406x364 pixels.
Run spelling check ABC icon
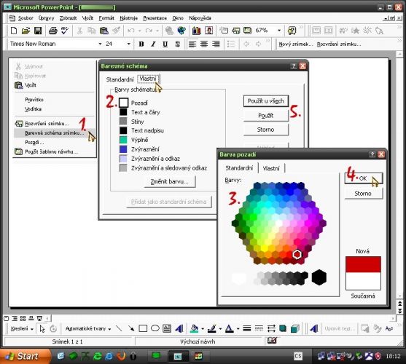[65, 31]
